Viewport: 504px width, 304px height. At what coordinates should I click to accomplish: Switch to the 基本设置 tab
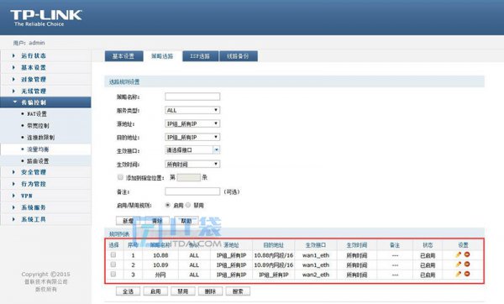coord(123,56)
